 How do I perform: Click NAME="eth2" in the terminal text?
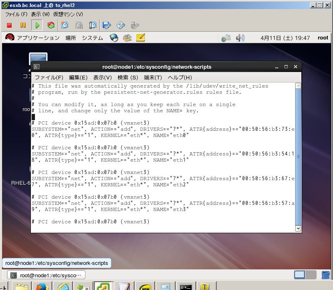(171, 185)
